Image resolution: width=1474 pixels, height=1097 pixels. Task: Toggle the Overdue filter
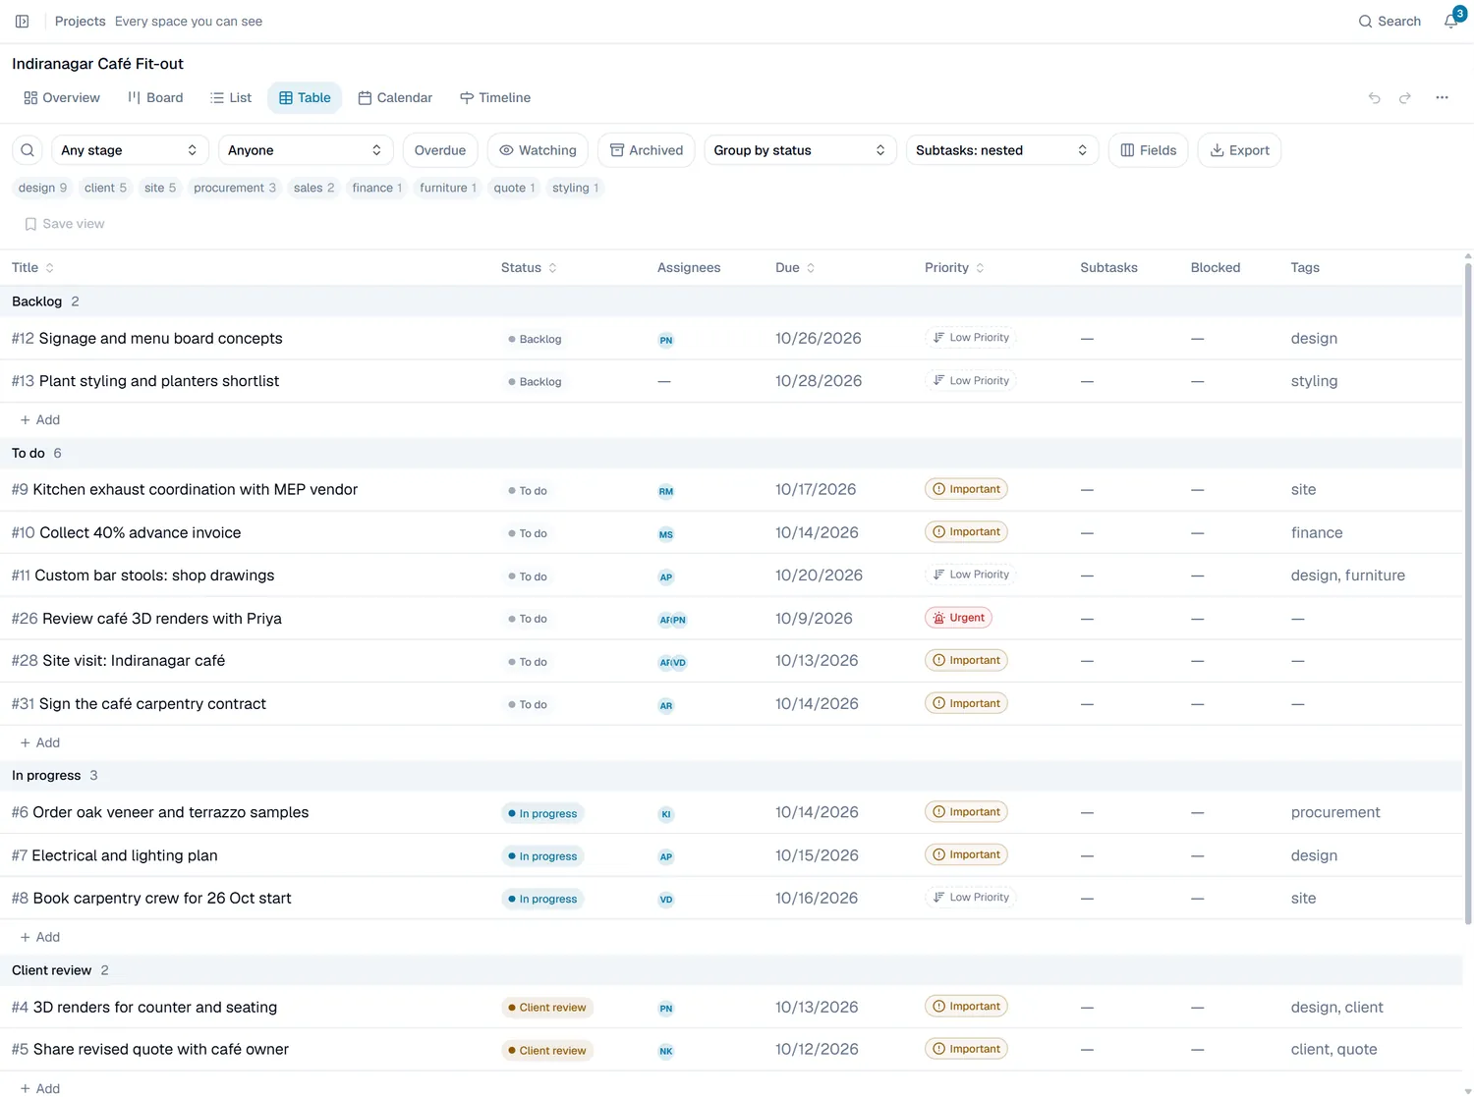pos(440,150)
